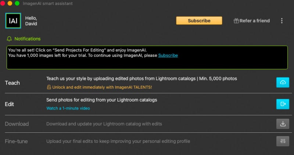The width and height of the screenshot is (294, 155).
Task: Click the Fine-tune sliders icon button
Action: coord(283,141)
